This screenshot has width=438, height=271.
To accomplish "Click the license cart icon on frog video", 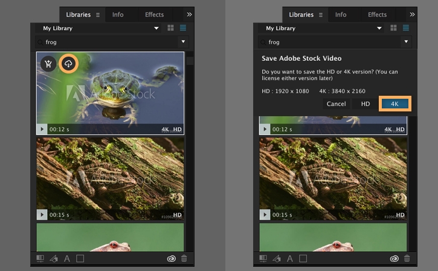I will coord(48,64).
